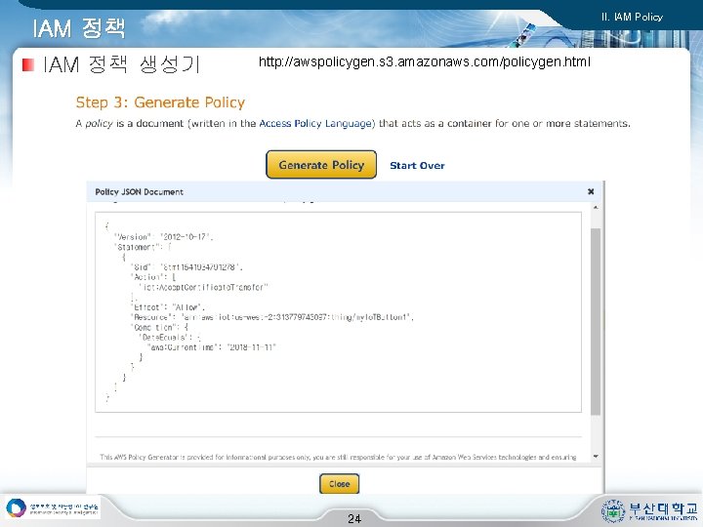
Task: Click the page number 24
Action: (354, 518)
